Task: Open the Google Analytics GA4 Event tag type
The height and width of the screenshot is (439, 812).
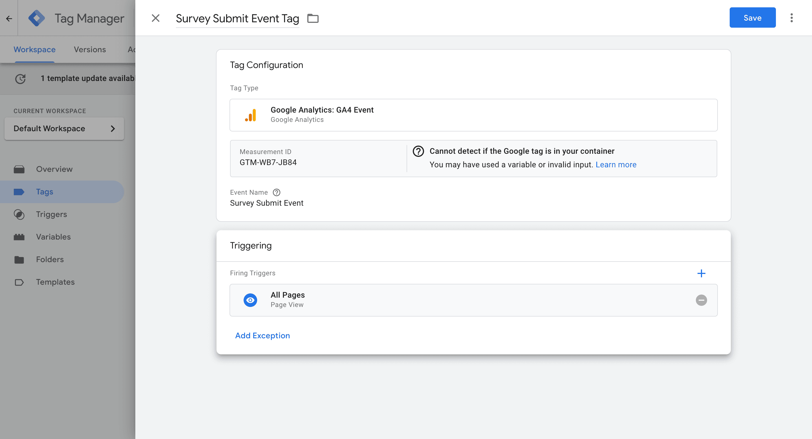Action: coord(473,115)
